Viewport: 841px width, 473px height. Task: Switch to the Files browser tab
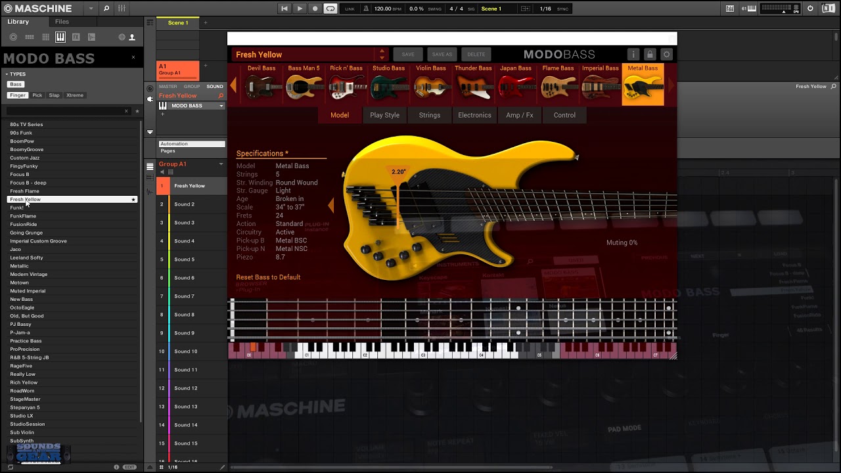pyautogui.click(x=62, y=22)
